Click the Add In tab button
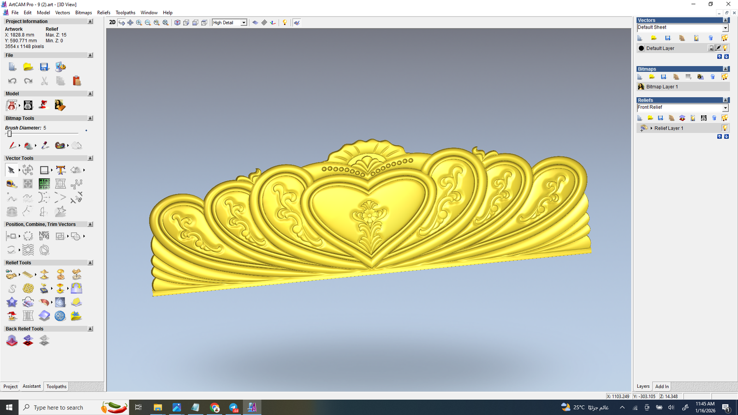The image size is (738, 415). click(x=661, y=386)
